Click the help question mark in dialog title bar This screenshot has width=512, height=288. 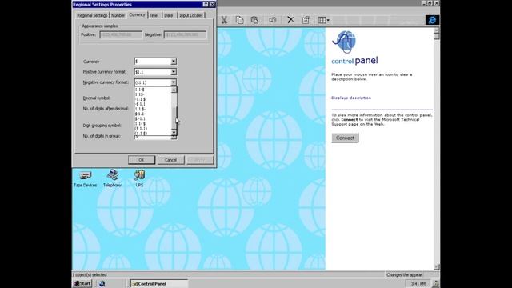pos(206,4)
